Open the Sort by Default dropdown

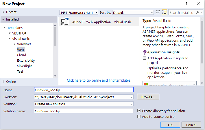point(152,12)
